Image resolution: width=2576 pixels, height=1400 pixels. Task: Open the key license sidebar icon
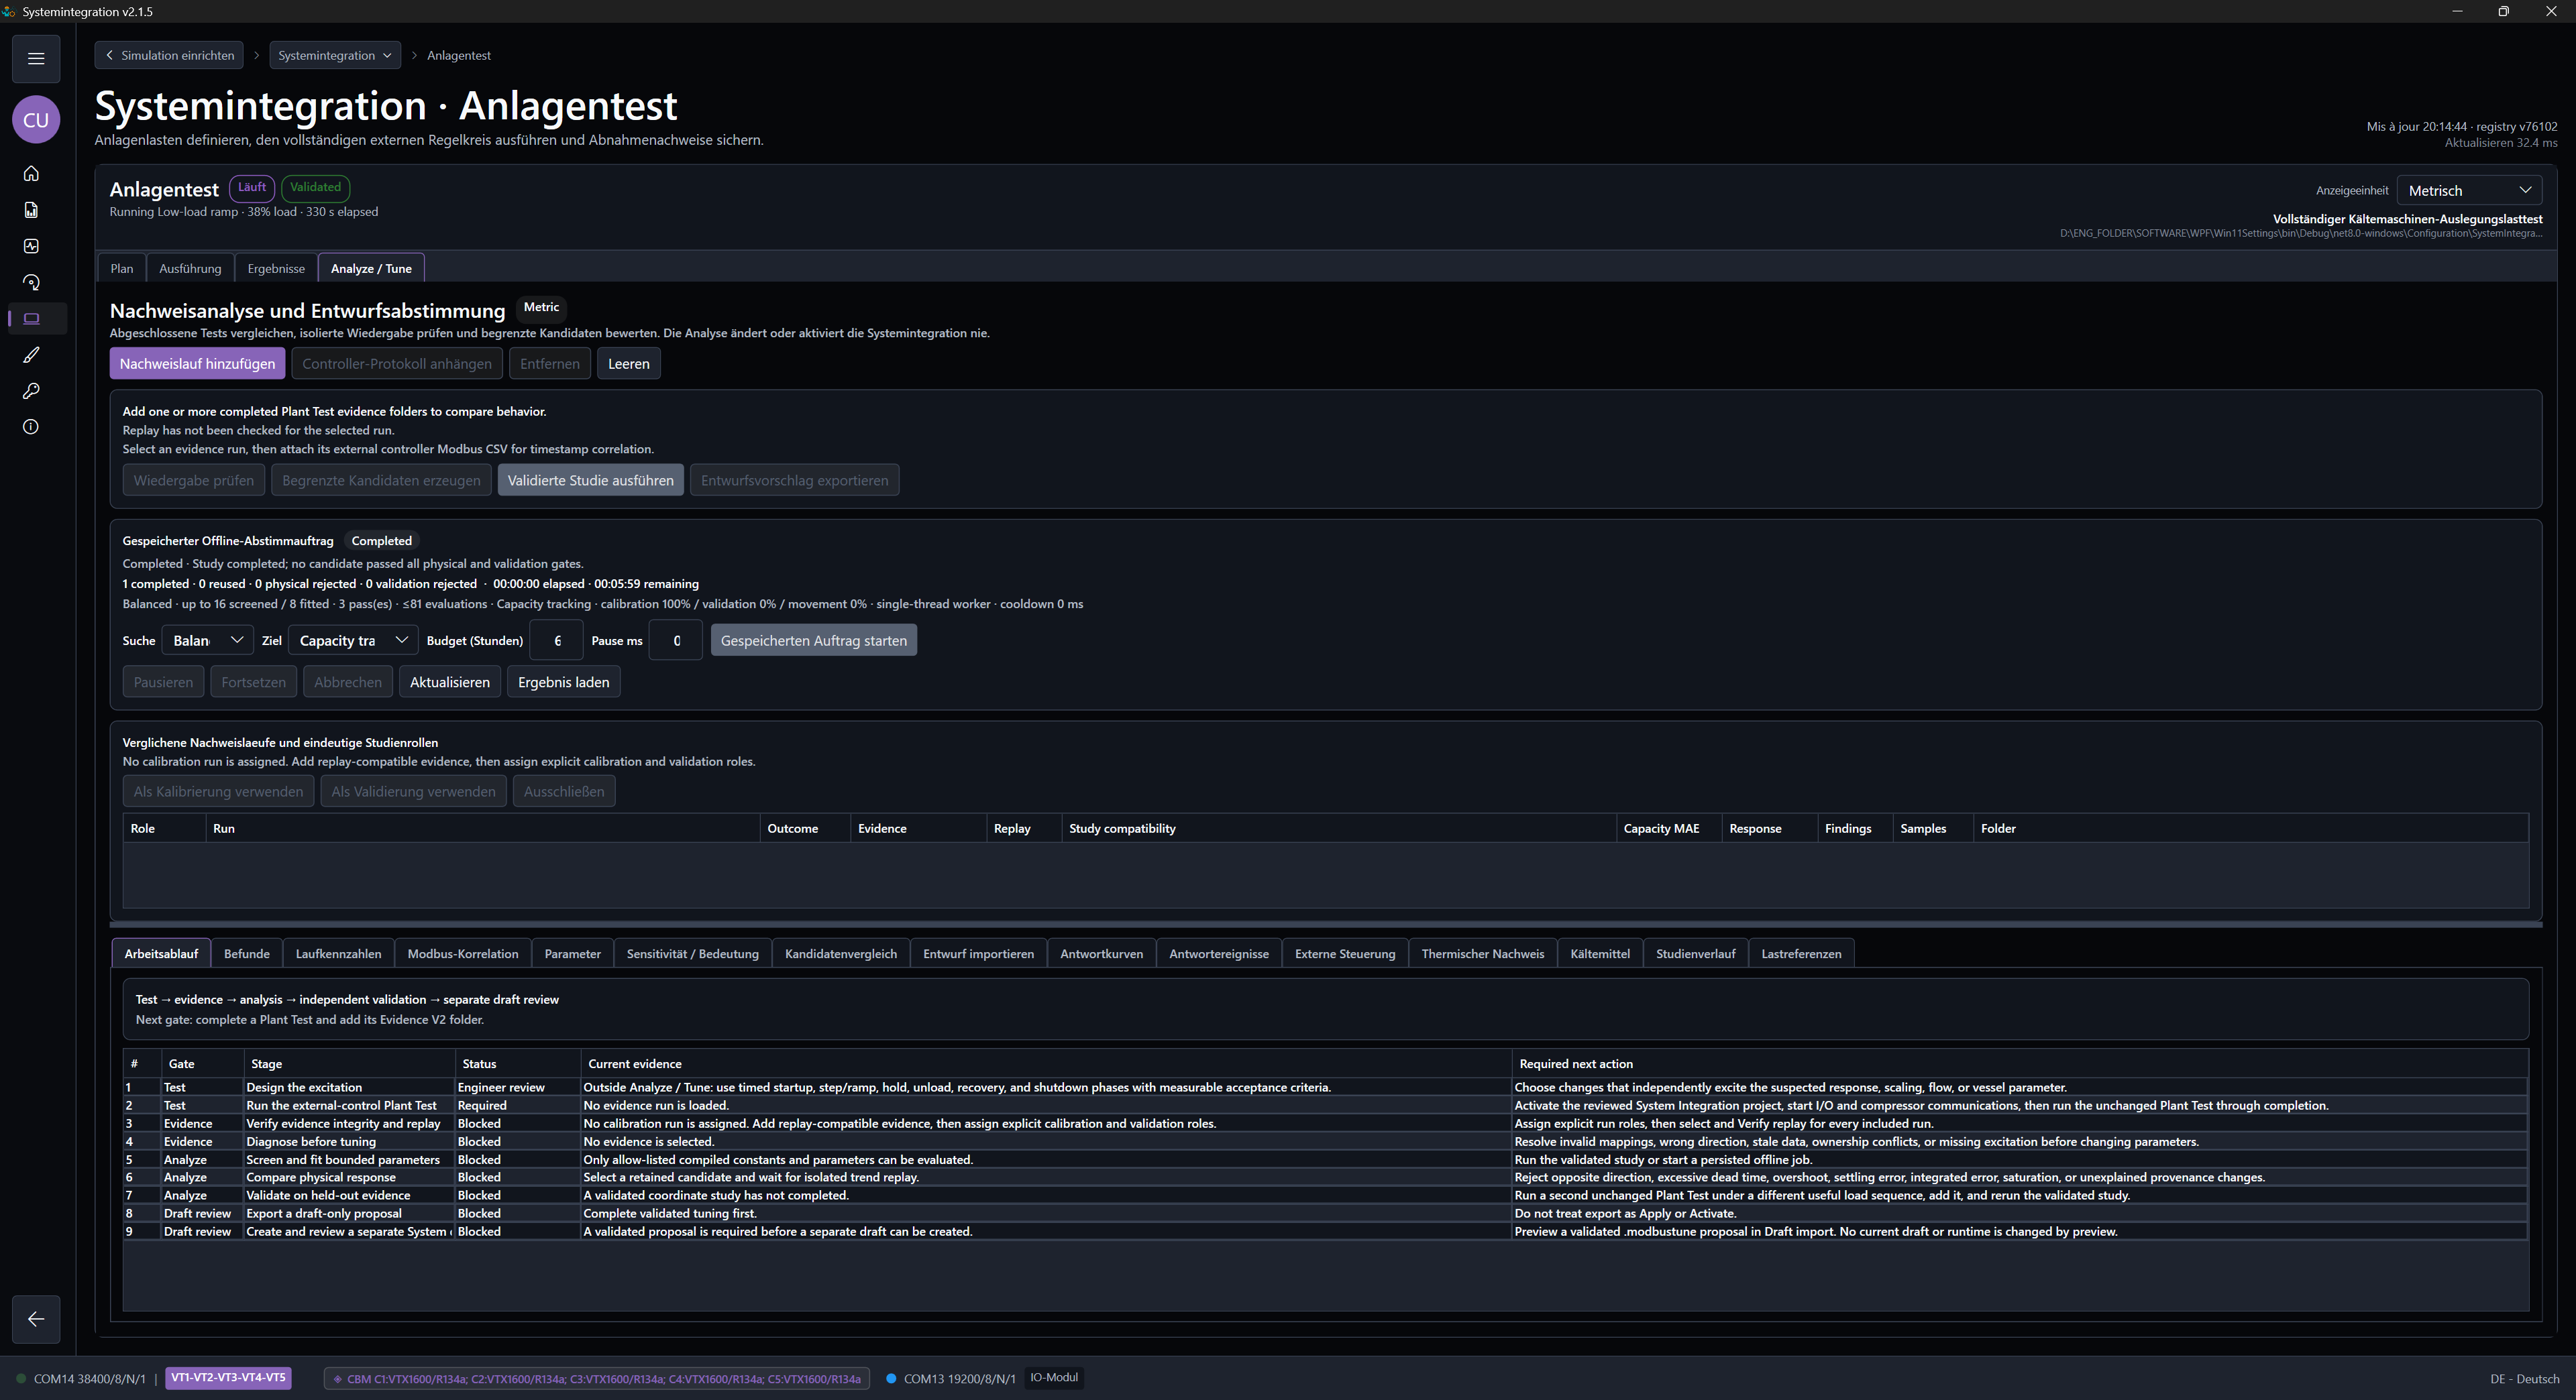tap(31, 391)
